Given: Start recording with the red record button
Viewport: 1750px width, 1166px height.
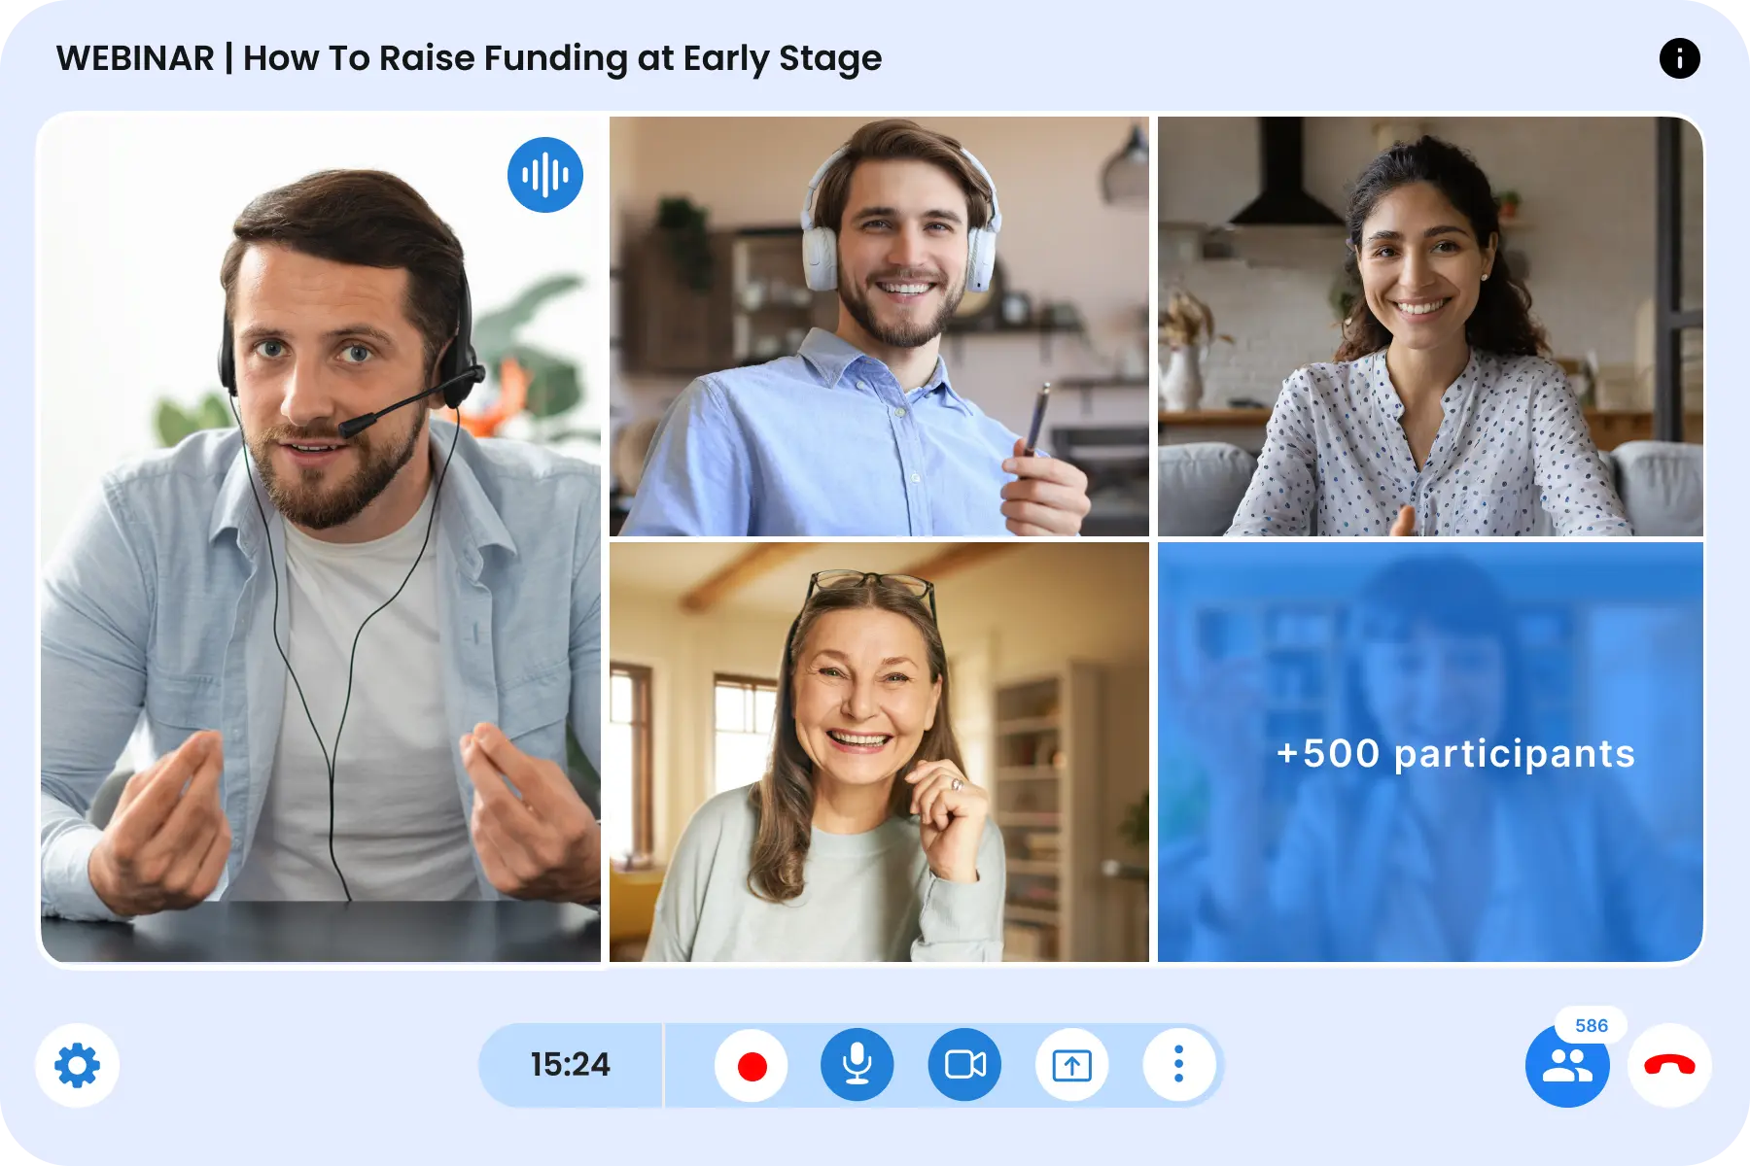Looking at the screenshot, I should [752, 1065].
